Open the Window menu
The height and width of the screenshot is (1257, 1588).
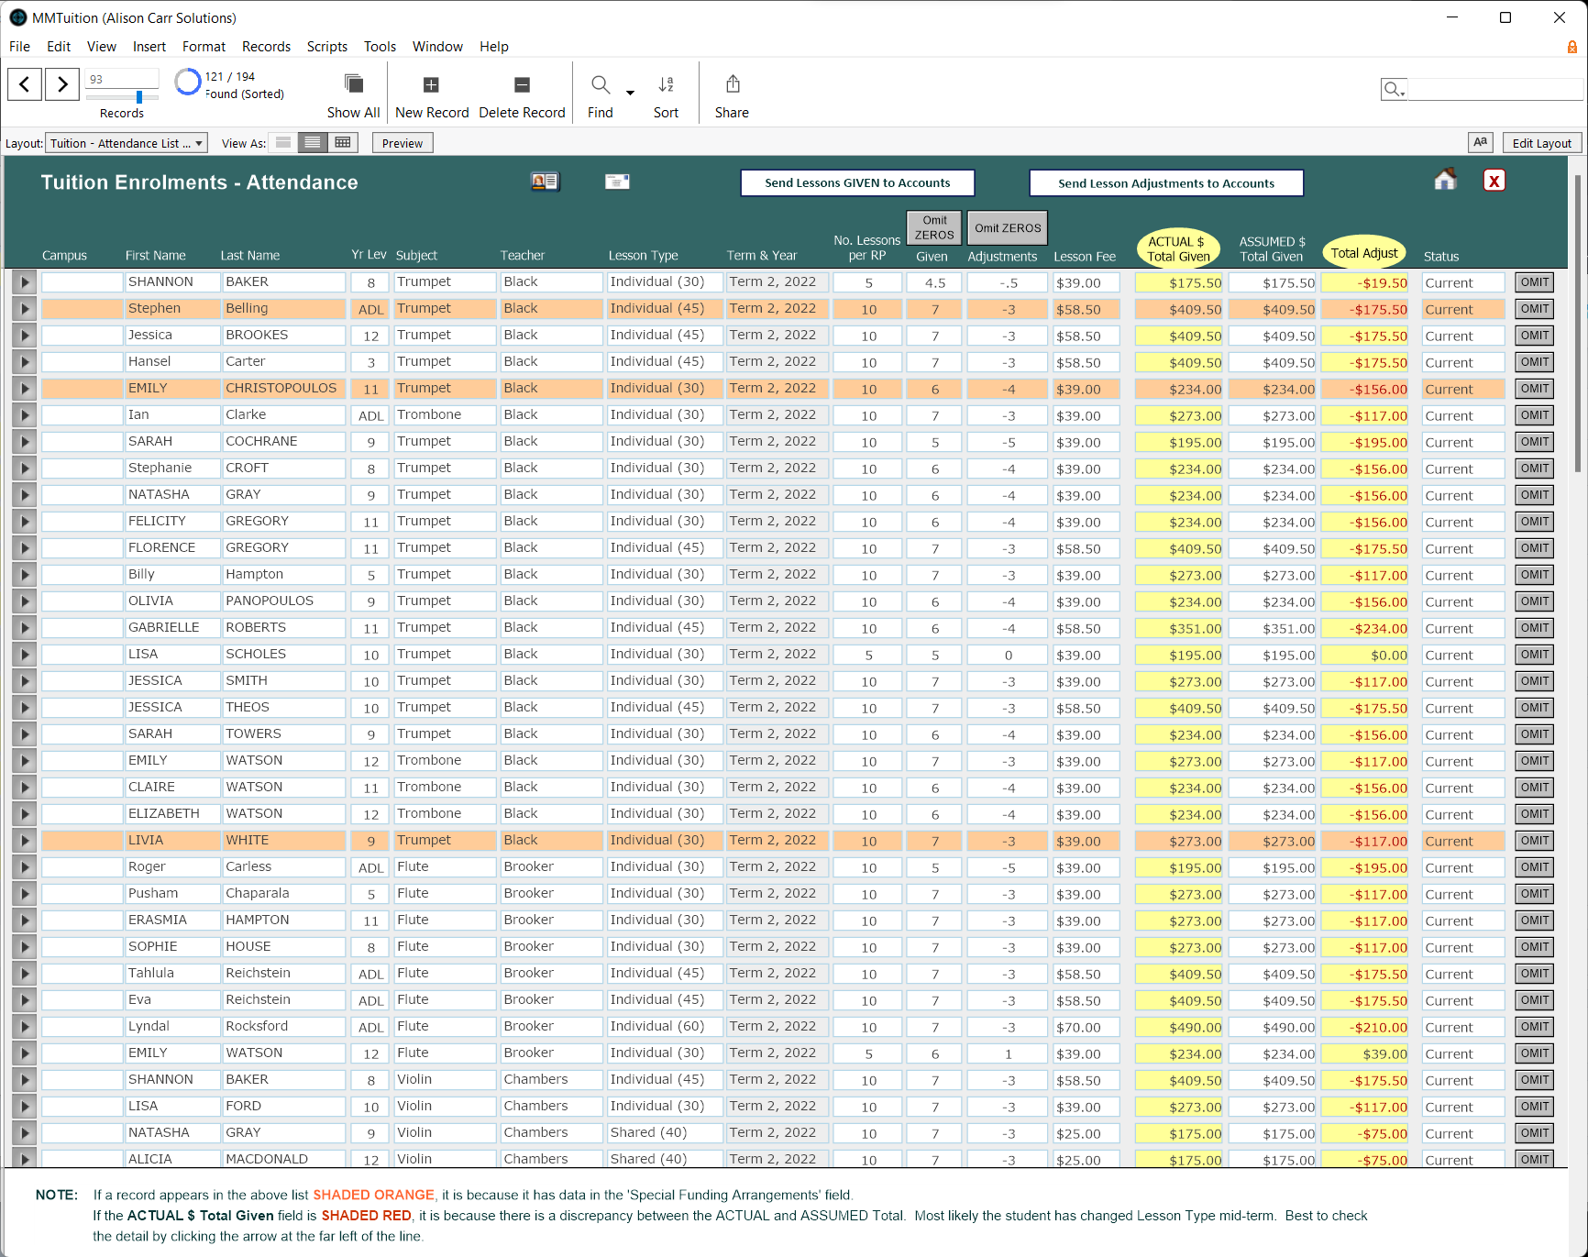(437, 47)
